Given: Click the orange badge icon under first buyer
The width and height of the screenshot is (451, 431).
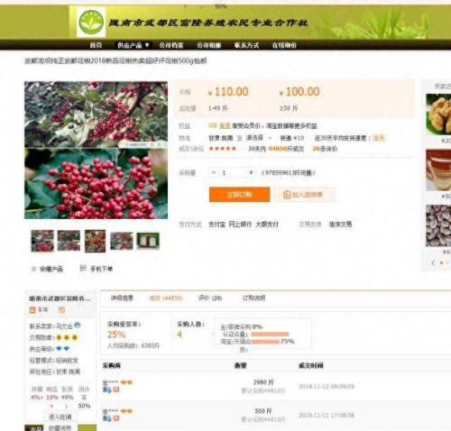Looking at the screenshot, I should click(116, 390).
